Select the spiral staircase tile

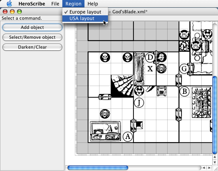[x=122, y=86]
